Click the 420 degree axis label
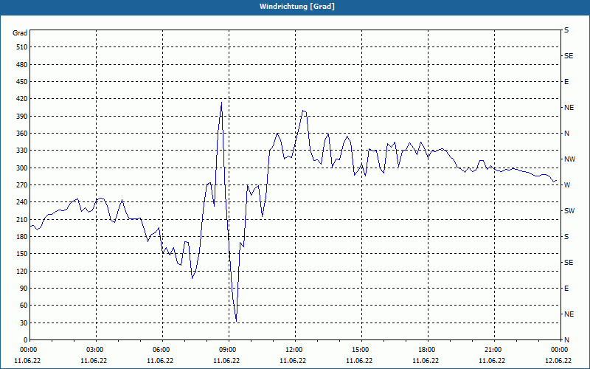Viewport: 590px width, 369px height. 22,99
